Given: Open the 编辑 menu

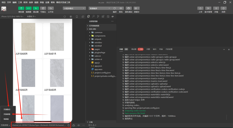Looking at the screenshot, I should point(15,2).
